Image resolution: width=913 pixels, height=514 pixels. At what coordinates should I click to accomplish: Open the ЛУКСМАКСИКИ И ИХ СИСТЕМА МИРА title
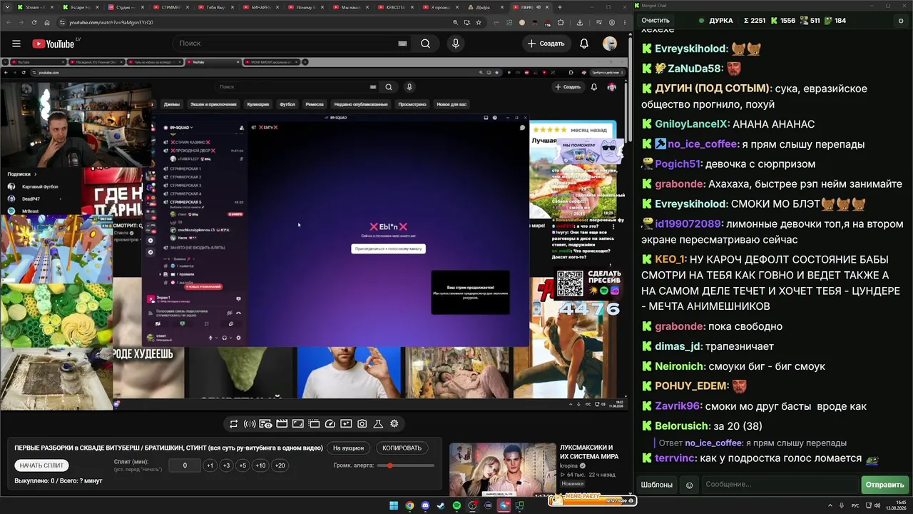click(589, 452)
